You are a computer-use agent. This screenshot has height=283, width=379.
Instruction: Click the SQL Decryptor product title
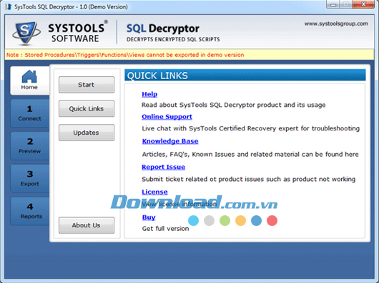pyautogui.click(x=163, y=29)
